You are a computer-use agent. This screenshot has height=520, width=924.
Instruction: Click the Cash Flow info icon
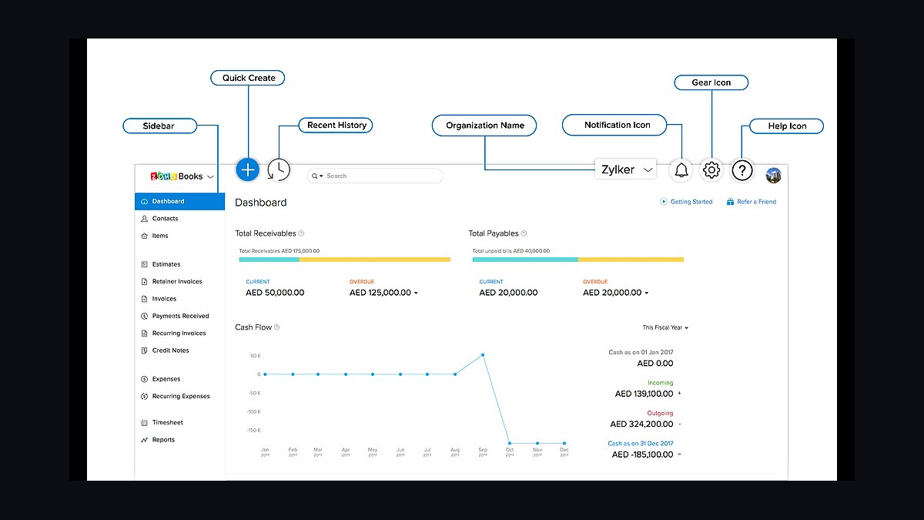pyautogui.click(x=277, y=327)
